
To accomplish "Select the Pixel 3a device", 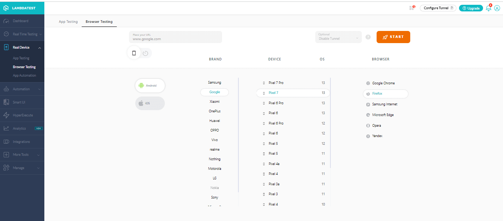I will 293,184.
